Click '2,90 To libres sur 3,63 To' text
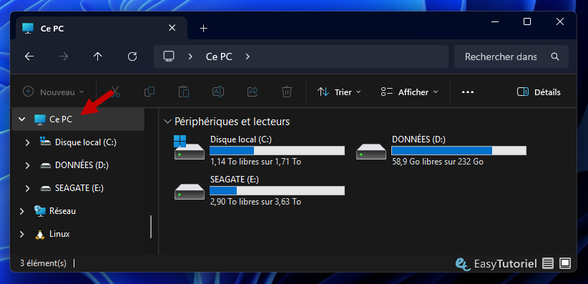The image size is (588, 284). [x=255, y=202]
